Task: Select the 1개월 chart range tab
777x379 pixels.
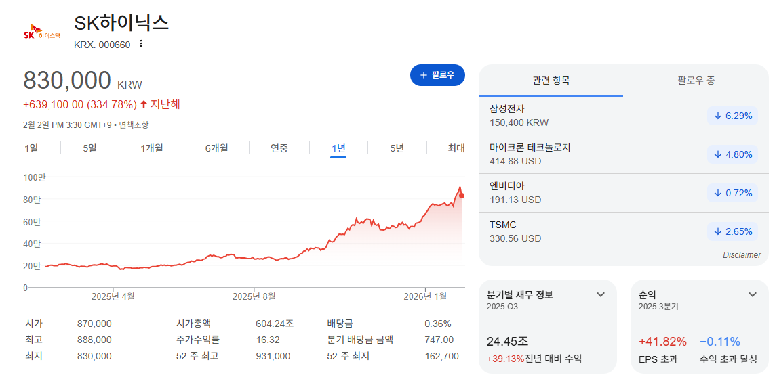Action: point(152,148)
